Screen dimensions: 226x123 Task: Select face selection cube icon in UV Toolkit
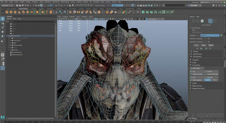202,21
